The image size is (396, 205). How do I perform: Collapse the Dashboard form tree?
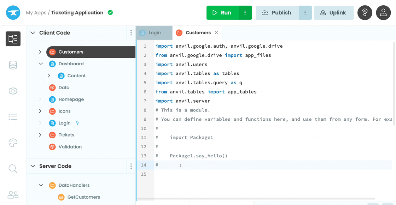click(41, 64)
